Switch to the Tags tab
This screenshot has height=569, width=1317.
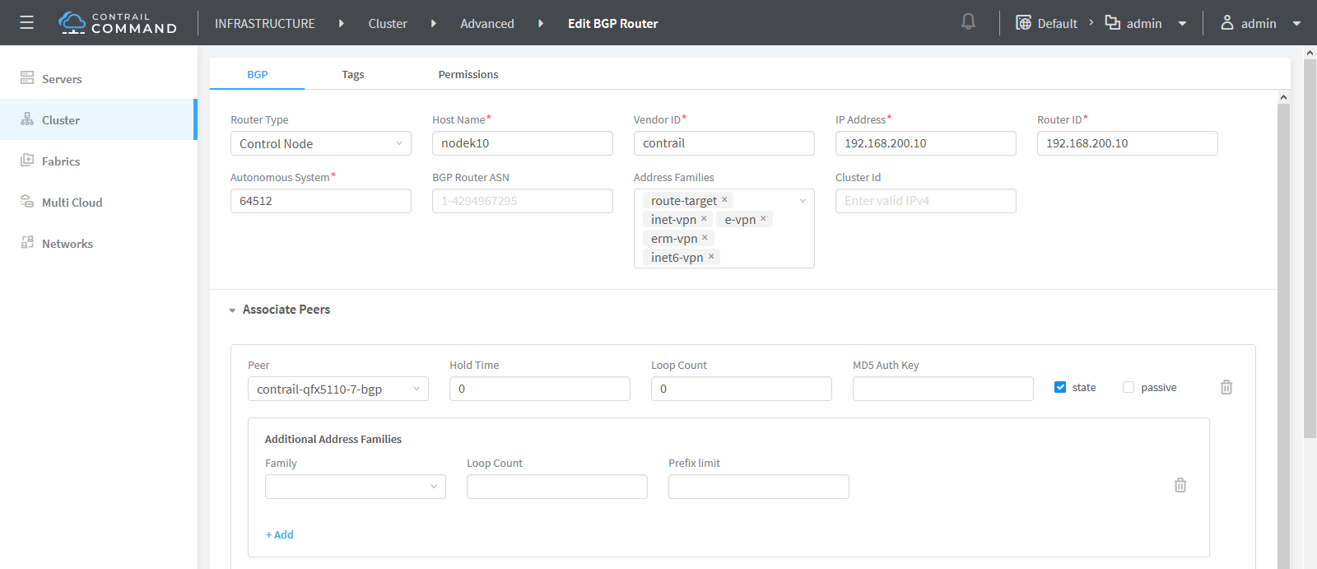[352, 74]
